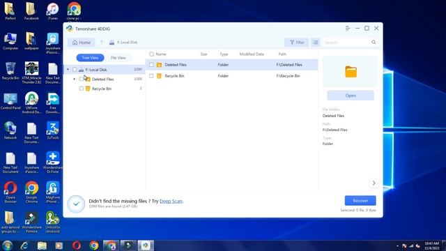Open Free Download desktop shortcut
Viewport: 446px width, 251px height.
[53, 102]
